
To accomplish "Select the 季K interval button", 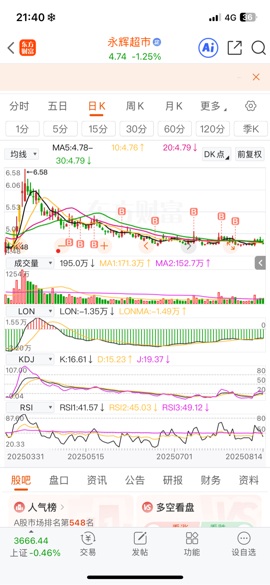I will pos(251,129).
